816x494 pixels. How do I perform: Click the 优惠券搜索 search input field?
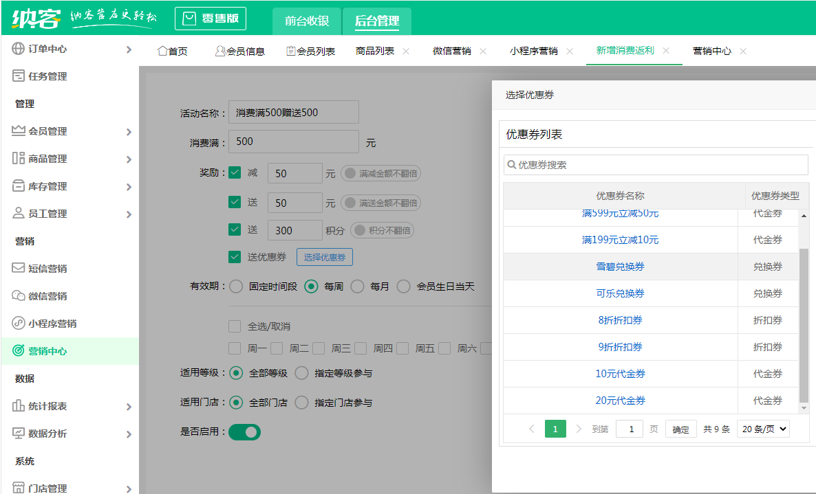tap(654, 165)
